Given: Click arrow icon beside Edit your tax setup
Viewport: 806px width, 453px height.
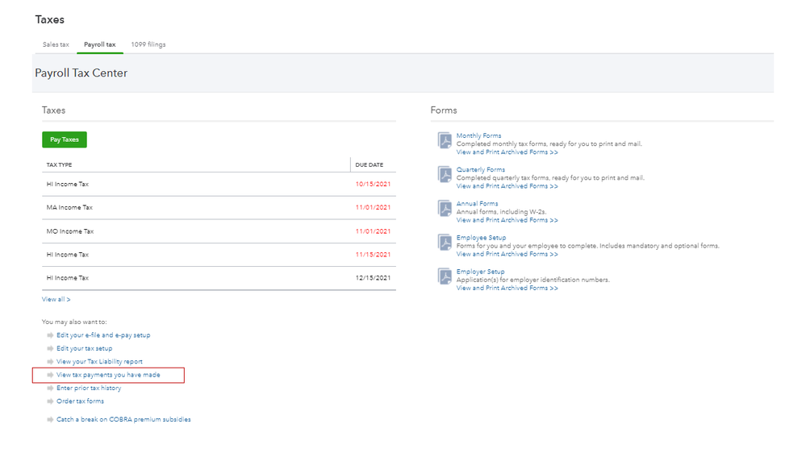Looking at the screenshot, I should tap(50, 348).
